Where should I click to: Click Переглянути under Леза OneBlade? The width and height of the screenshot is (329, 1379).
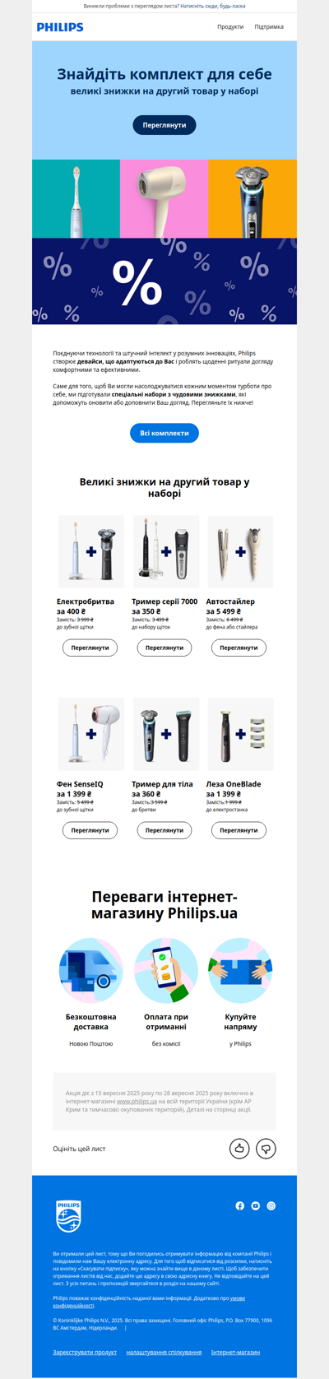click(x=239, y=830)
